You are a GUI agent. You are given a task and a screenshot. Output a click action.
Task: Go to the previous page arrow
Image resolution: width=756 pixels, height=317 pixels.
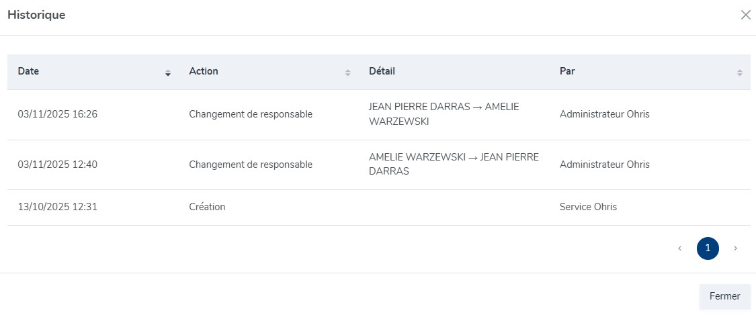pos(679,248)
